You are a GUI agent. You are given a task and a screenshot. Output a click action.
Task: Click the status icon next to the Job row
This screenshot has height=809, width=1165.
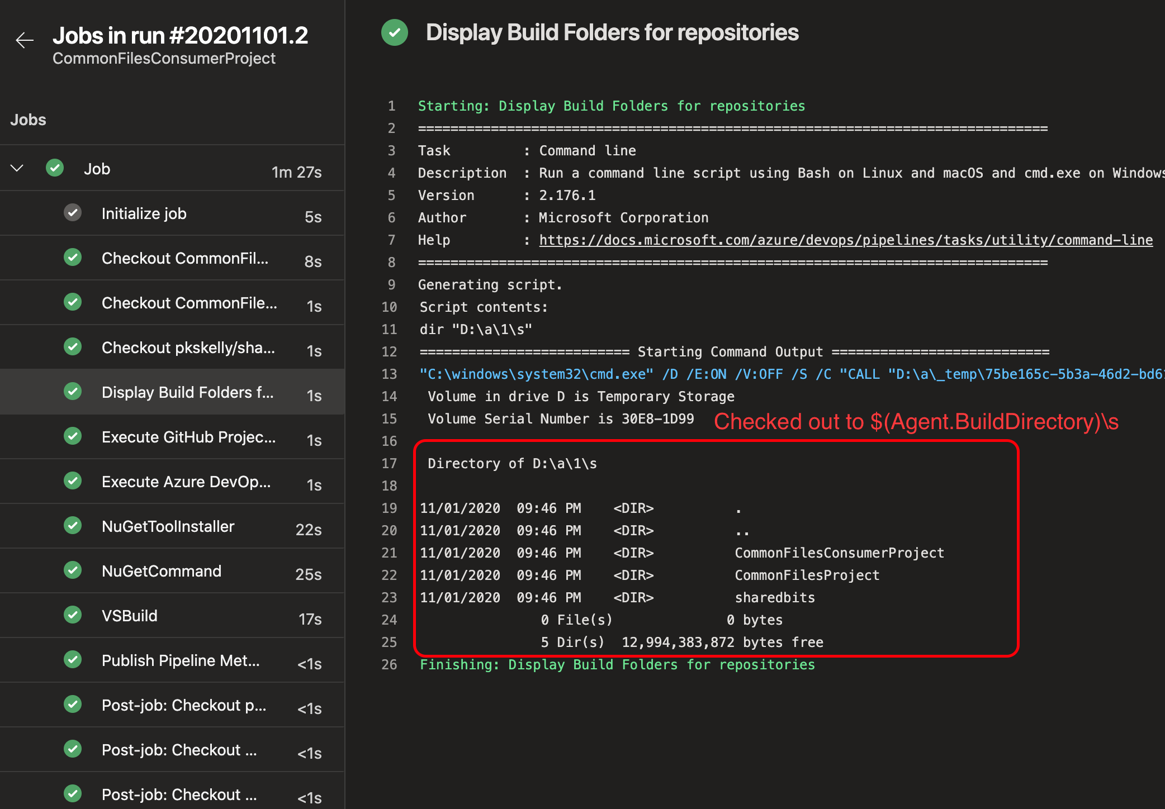point(55,168)
